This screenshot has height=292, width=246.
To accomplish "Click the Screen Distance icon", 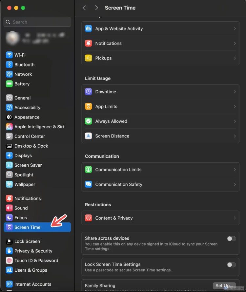I will pos(88,136).
